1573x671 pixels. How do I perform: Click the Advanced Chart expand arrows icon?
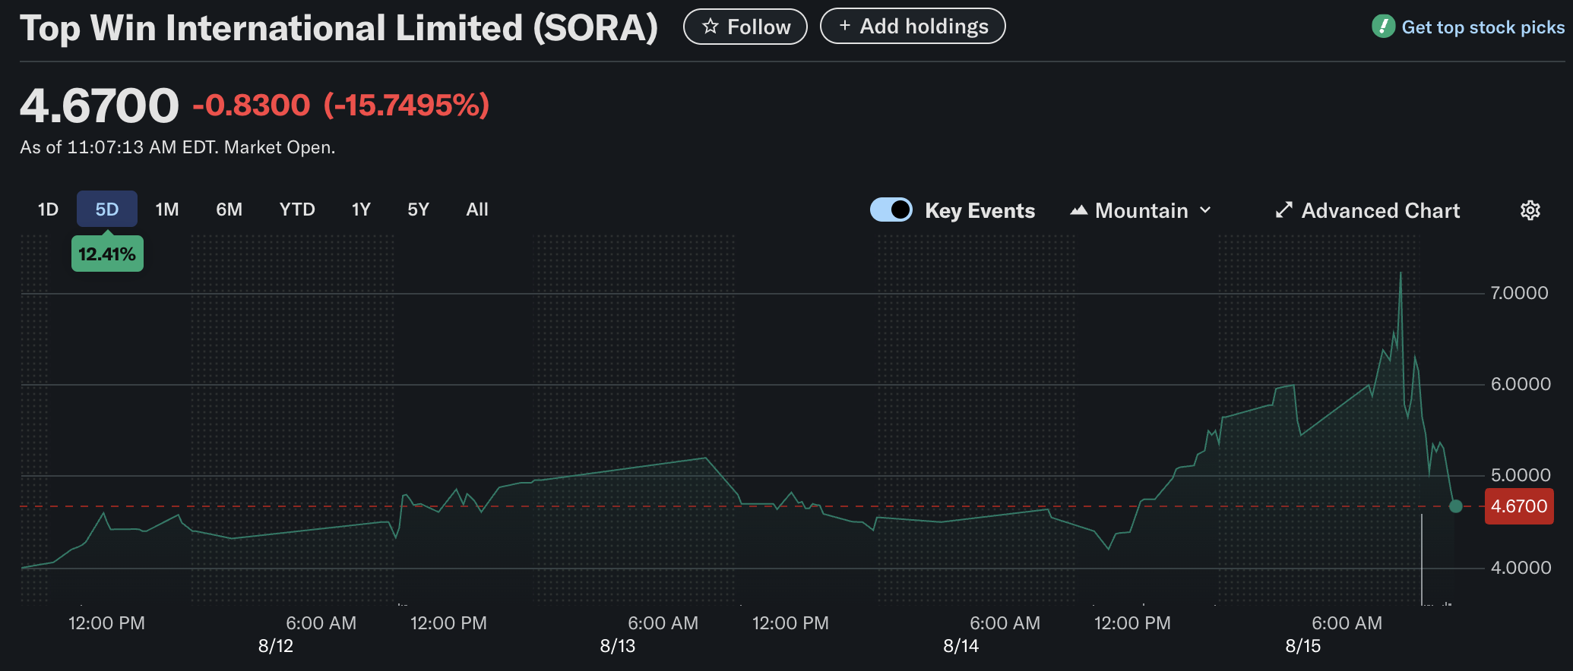[1283, 210]
